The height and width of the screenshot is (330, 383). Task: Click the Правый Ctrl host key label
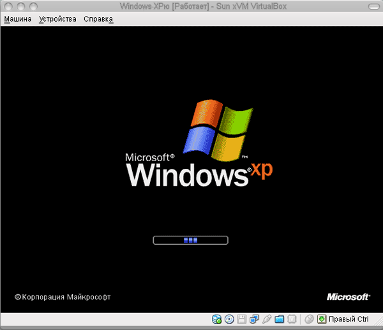tap(349, 319)
